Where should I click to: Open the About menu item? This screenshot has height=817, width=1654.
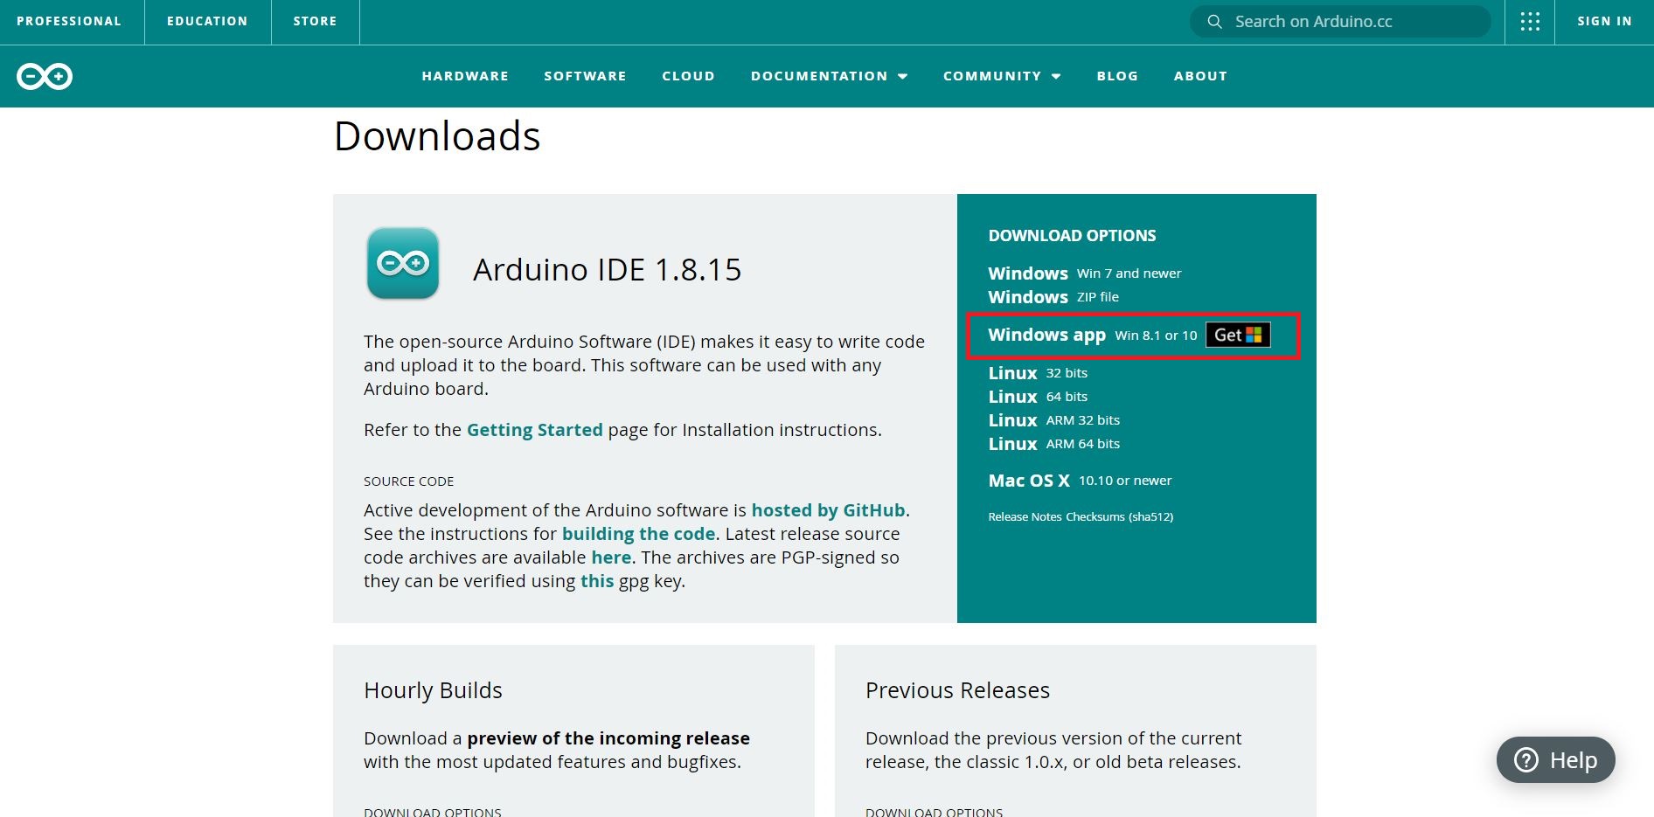pos(1200,76)
